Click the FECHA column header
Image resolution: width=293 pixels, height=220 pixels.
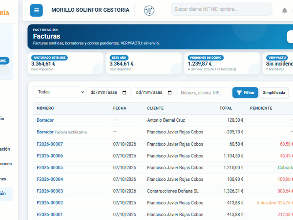120,108
